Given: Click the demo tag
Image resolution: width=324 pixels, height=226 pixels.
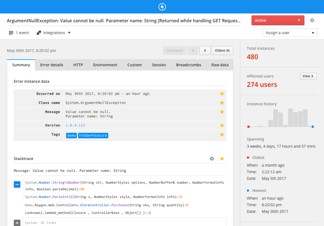Looking at the screenshot, I should click(72, 135).
